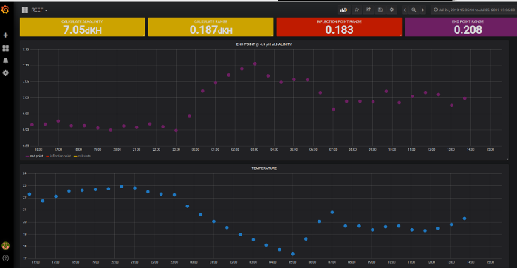Open the time range picker showing Jul 24, 2019

tap(475, 10)
